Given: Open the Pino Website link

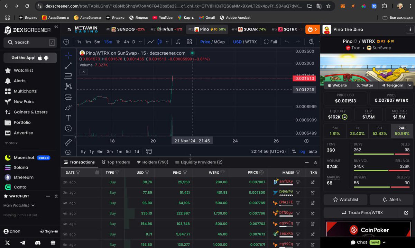Looking at the screenshot, I should [x=337, y=85].
